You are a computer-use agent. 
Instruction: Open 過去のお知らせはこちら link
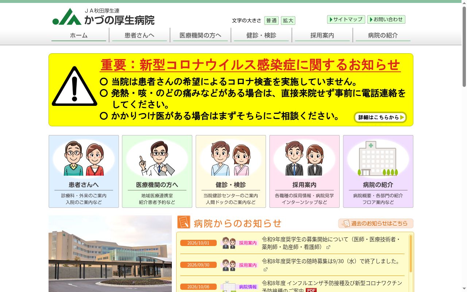tap(376, 223)
